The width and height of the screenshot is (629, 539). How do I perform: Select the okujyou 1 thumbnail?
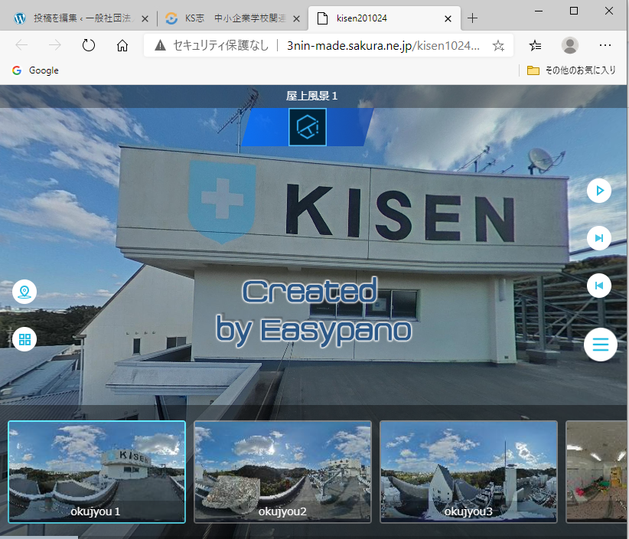(96, 472)
